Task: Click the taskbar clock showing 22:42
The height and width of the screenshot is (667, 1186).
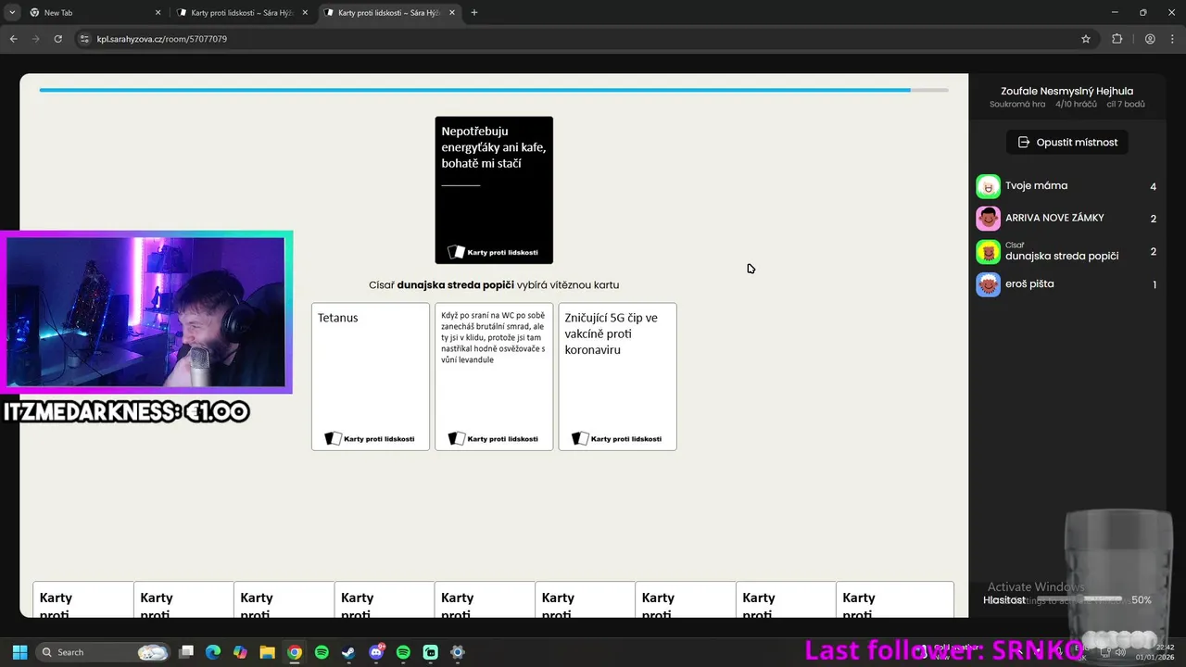Action: coord(1154,652)
